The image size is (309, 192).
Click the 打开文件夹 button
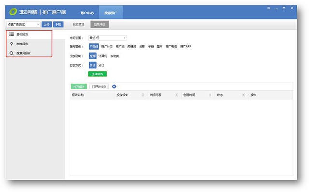point(99,87)
